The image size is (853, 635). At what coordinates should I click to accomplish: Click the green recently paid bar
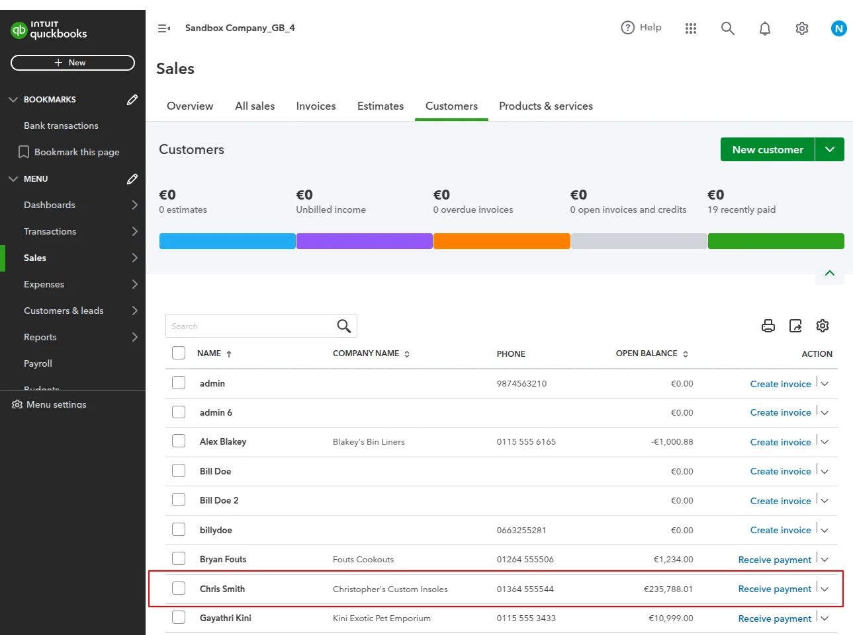click(x=776, y=241)
